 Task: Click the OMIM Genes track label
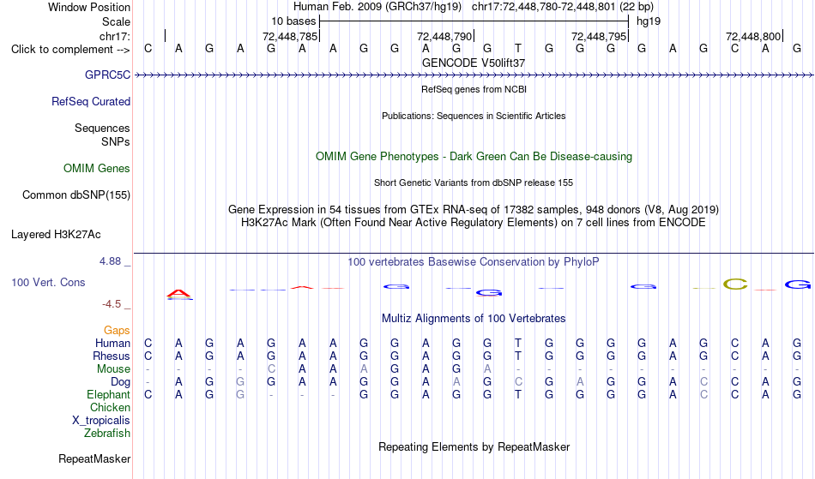click(x=97, y=169)
